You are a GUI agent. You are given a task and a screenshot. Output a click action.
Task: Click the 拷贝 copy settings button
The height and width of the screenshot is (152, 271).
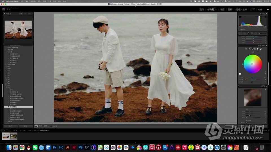pyautogui.click(x=10, y=126)
